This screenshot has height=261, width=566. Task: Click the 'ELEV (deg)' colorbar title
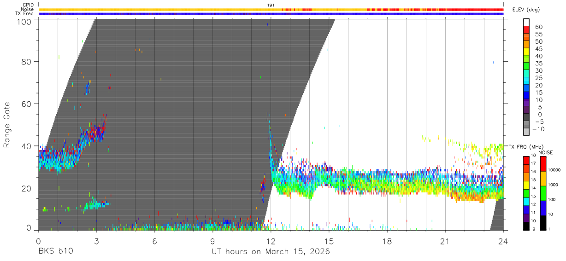tap(525, 10)
